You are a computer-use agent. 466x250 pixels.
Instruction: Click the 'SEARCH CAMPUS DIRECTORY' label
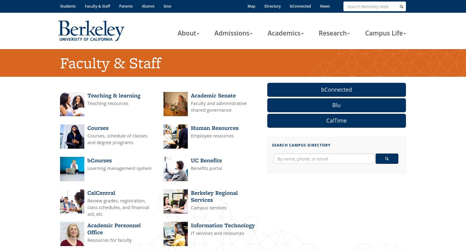point(301,145)
